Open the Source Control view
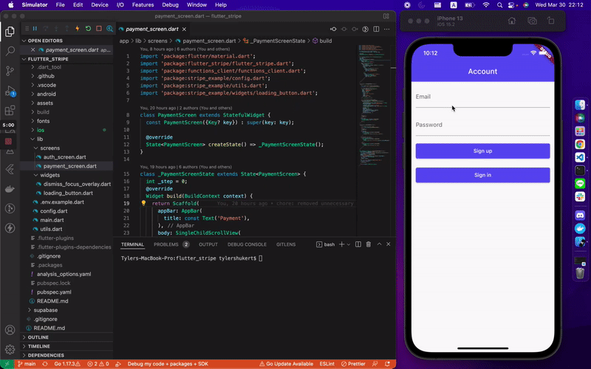591x369 pixels. pyautogui.click(x=10, y=70)
